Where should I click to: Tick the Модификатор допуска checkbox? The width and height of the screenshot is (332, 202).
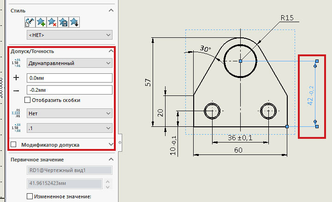[13, 144]
